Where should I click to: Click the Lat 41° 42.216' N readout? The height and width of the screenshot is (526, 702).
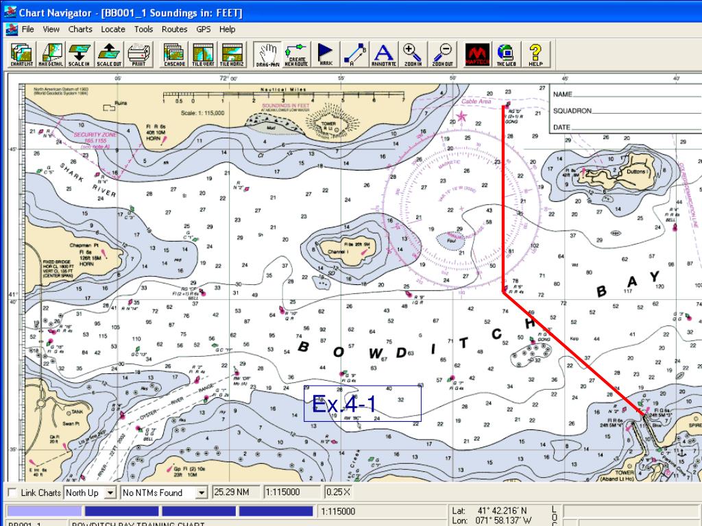coord(489,511)
